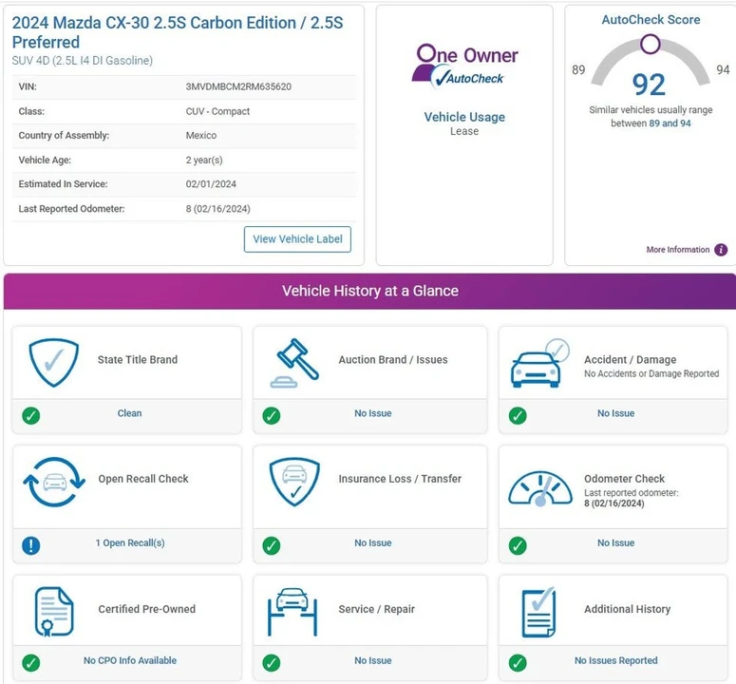Click green check by No CPO Info Available
736x684 pixels.
(31, 663)
